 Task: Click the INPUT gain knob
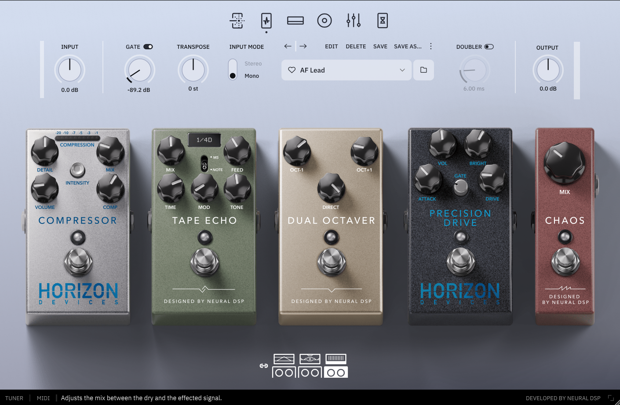click(70, 69)
